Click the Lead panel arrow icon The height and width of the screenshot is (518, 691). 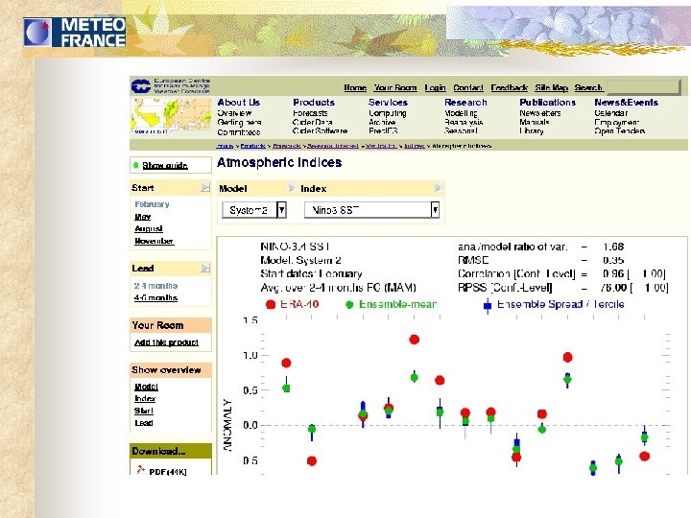tap(205, 268)
